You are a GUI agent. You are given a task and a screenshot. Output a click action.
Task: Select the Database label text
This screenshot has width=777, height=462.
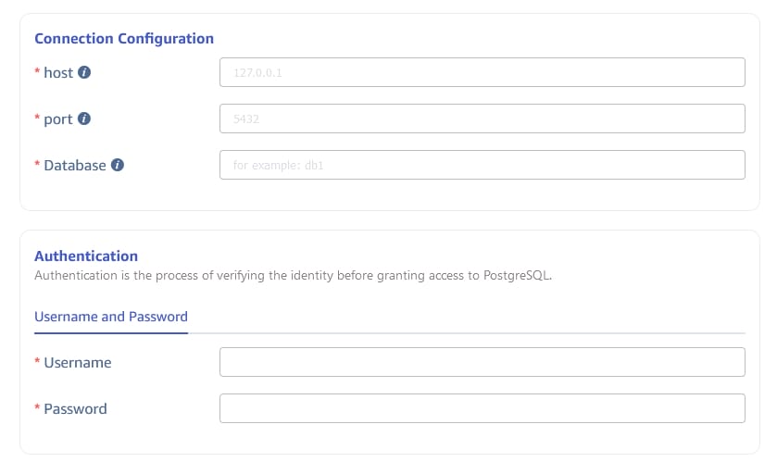click(75, 165)
